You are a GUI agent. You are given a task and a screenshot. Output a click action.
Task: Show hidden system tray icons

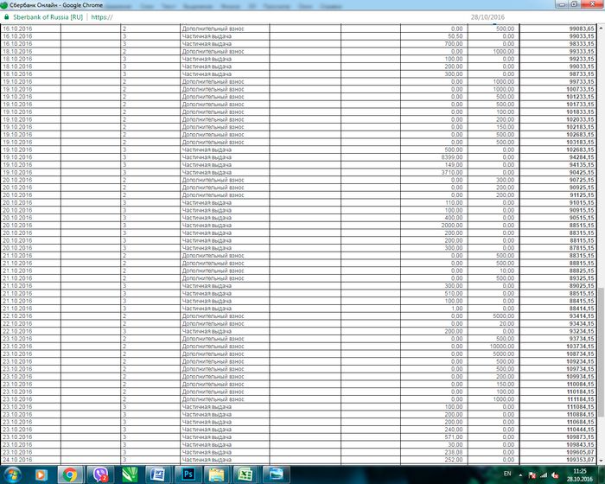point(520,475)
